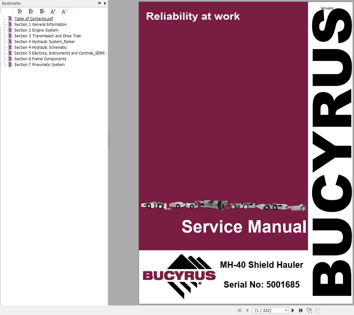Click the Bookmarks panel title
This screenshot has width=354, height=315.
(x=11, y=4)
